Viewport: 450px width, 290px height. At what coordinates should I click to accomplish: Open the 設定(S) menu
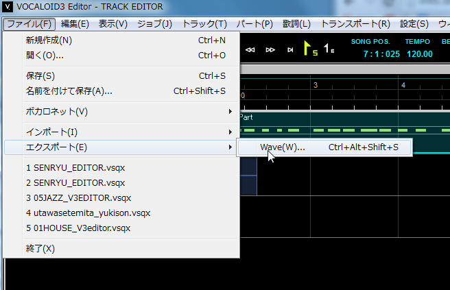pyautogui.click(x=414, y=24)
